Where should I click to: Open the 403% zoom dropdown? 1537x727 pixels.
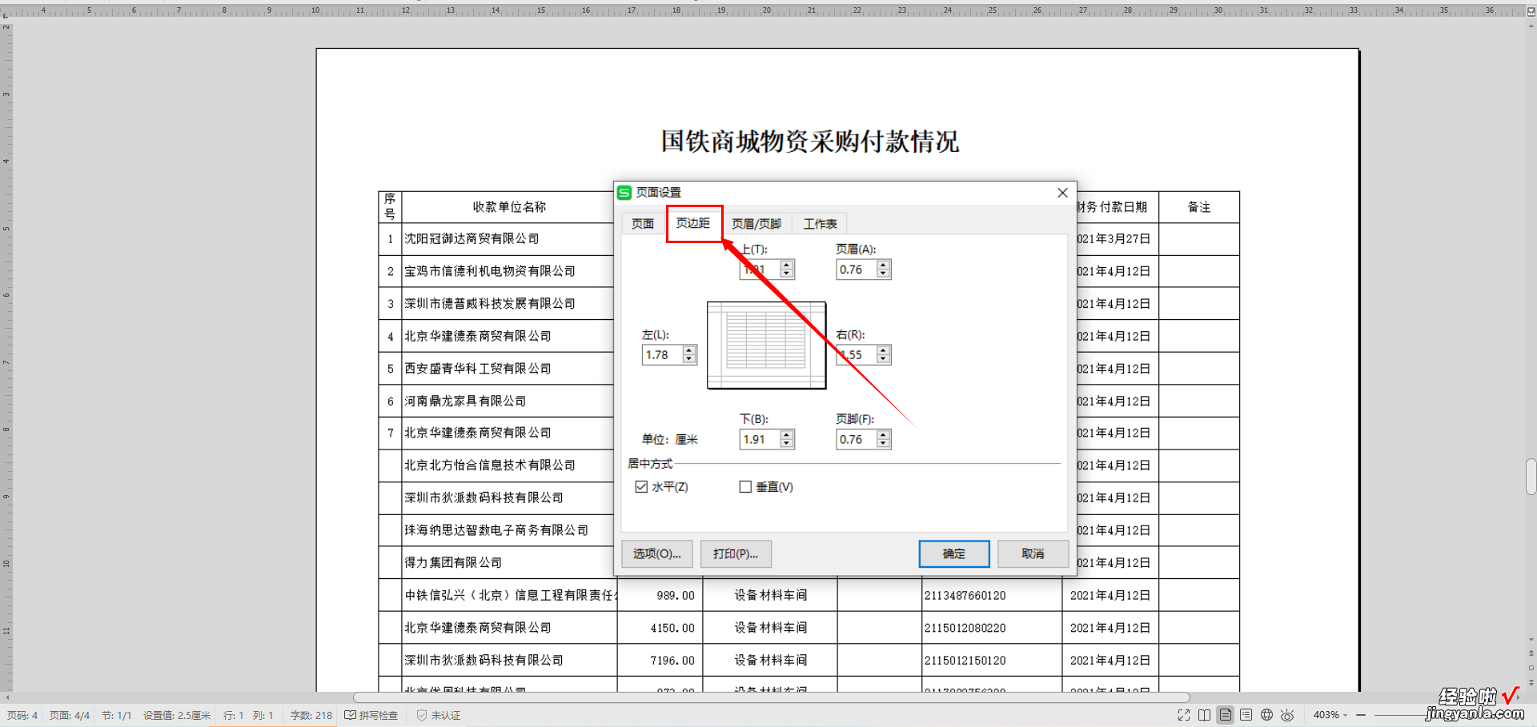(x=1330, y=715)
